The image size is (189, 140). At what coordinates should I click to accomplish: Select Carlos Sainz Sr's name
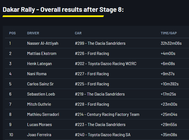40,84
